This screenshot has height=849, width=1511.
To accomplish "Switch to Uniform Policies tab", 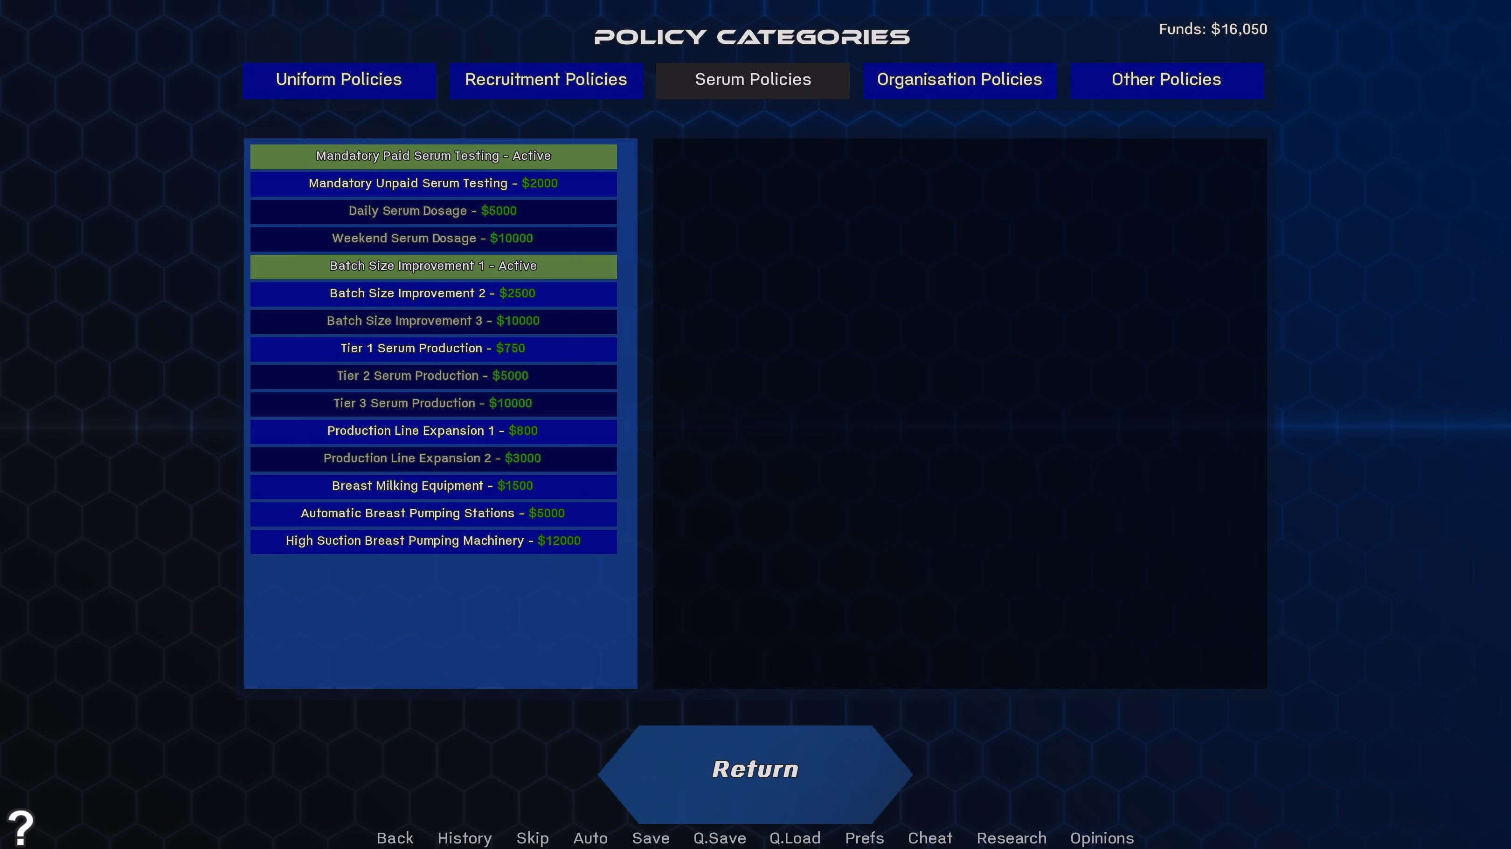I will pyautogui.click(x=339, y=80).
